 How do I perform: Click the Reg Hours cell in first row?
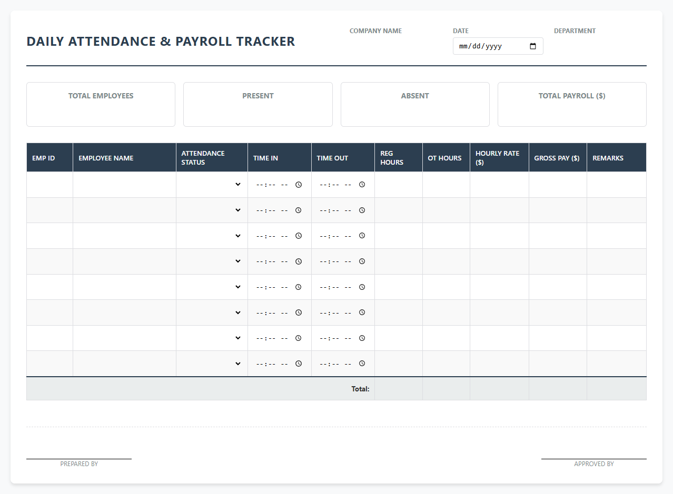[398, 185]
